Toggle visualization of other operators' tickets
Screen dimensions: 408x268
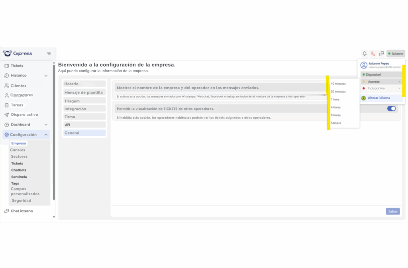(x=391, y=108)
